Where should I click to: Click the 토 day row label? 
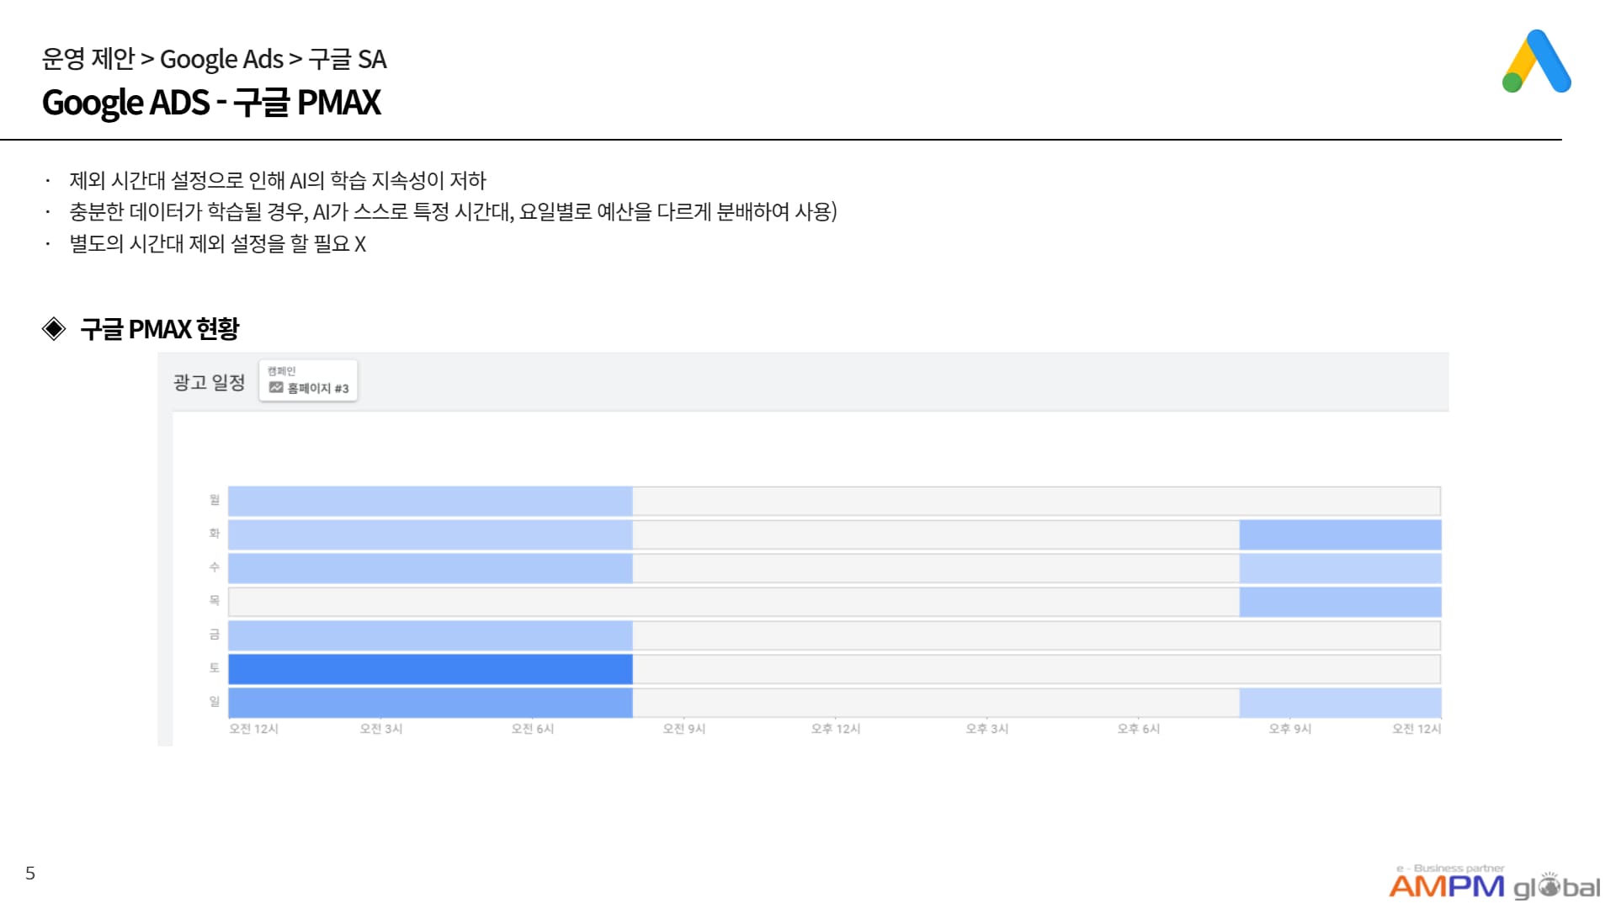[x=215, y=667]
